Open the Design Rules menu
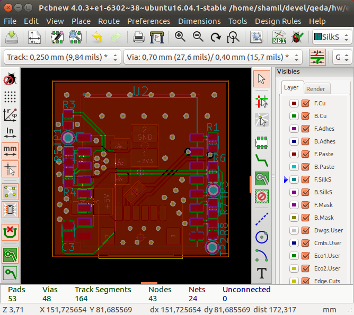Image resolution: width=354 pixels, height=315 pixels. (278, 21)
